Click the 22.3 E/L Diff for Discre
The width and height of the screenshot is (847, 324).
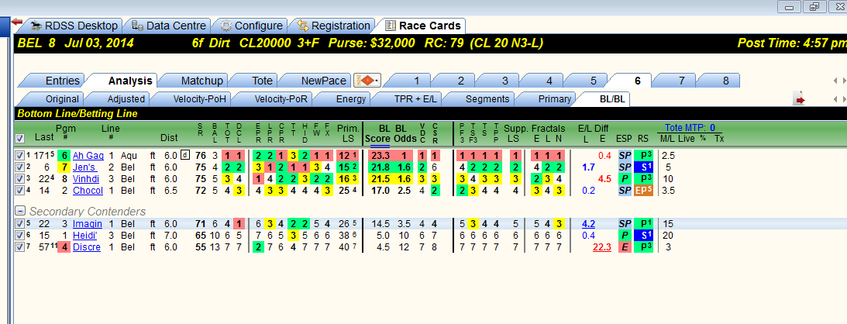point(602,246)
